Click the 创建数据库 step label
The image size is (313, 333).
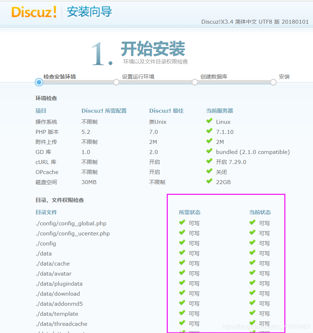(x=214, y=77)
